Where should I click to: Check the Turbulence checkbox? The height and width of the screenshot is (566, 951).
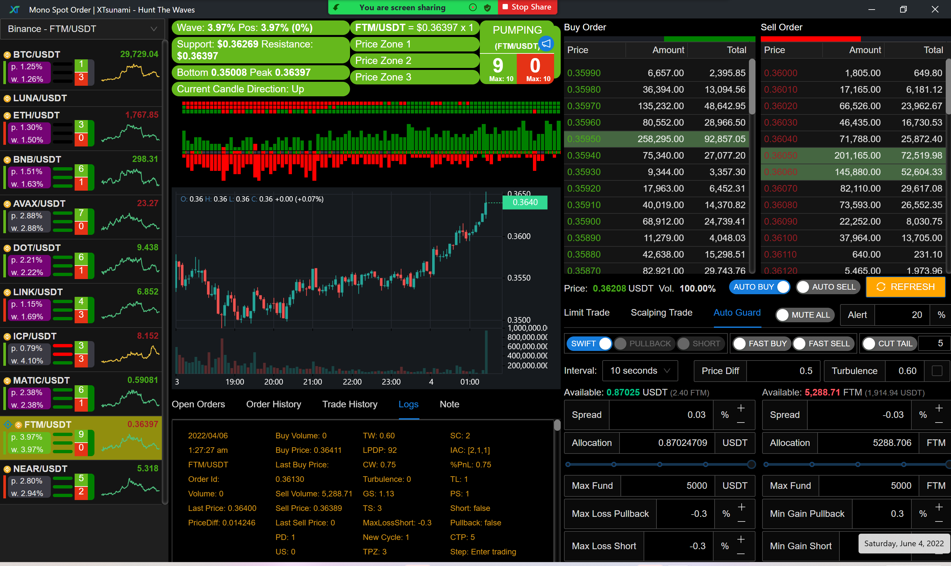937,371
